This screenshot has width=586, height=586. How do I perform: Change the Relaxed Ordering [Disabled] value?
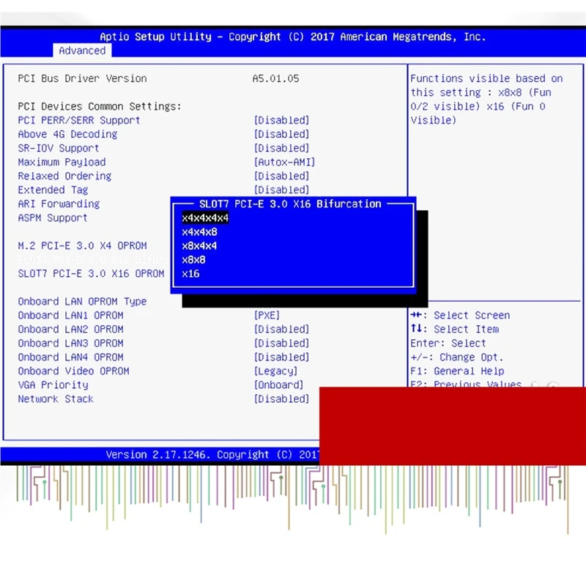pyautogui.click(x=282, y=176)
